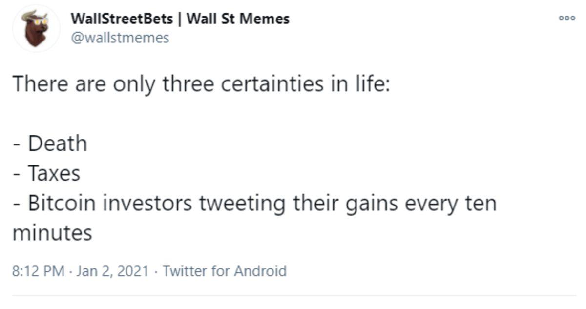Click the Wall St Memes name portion
The height and width of the screenshot is (309, 586).
[x=238, y=19]
